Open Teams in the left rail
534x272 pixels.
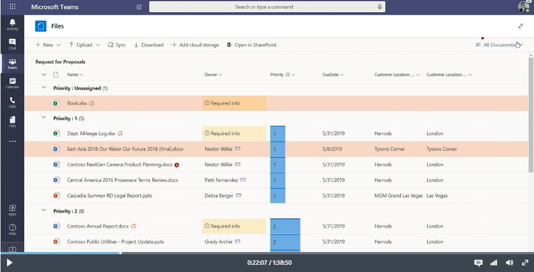(12, 64)
